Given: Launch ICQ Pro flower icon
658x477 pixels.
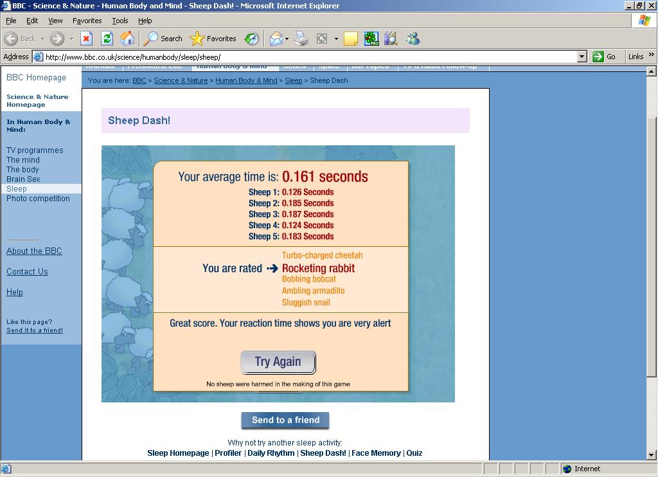Looking at the screenshot, I should pyautogui.click(x=371, y=39).
